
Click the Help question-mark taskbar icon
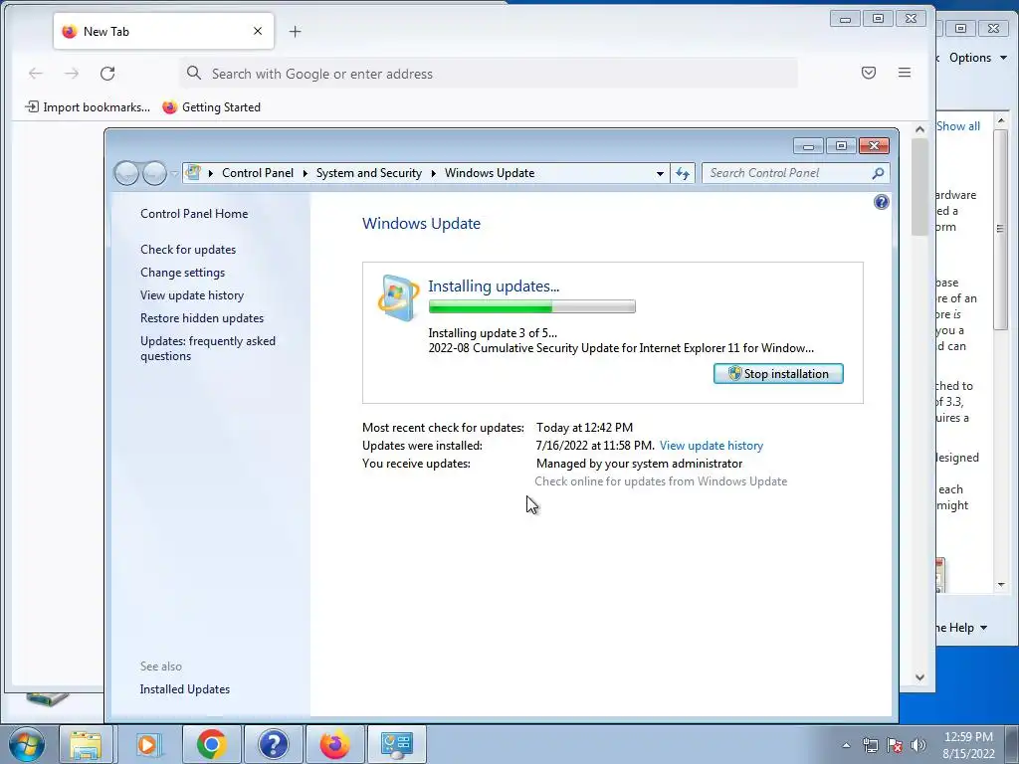point(273,744)
